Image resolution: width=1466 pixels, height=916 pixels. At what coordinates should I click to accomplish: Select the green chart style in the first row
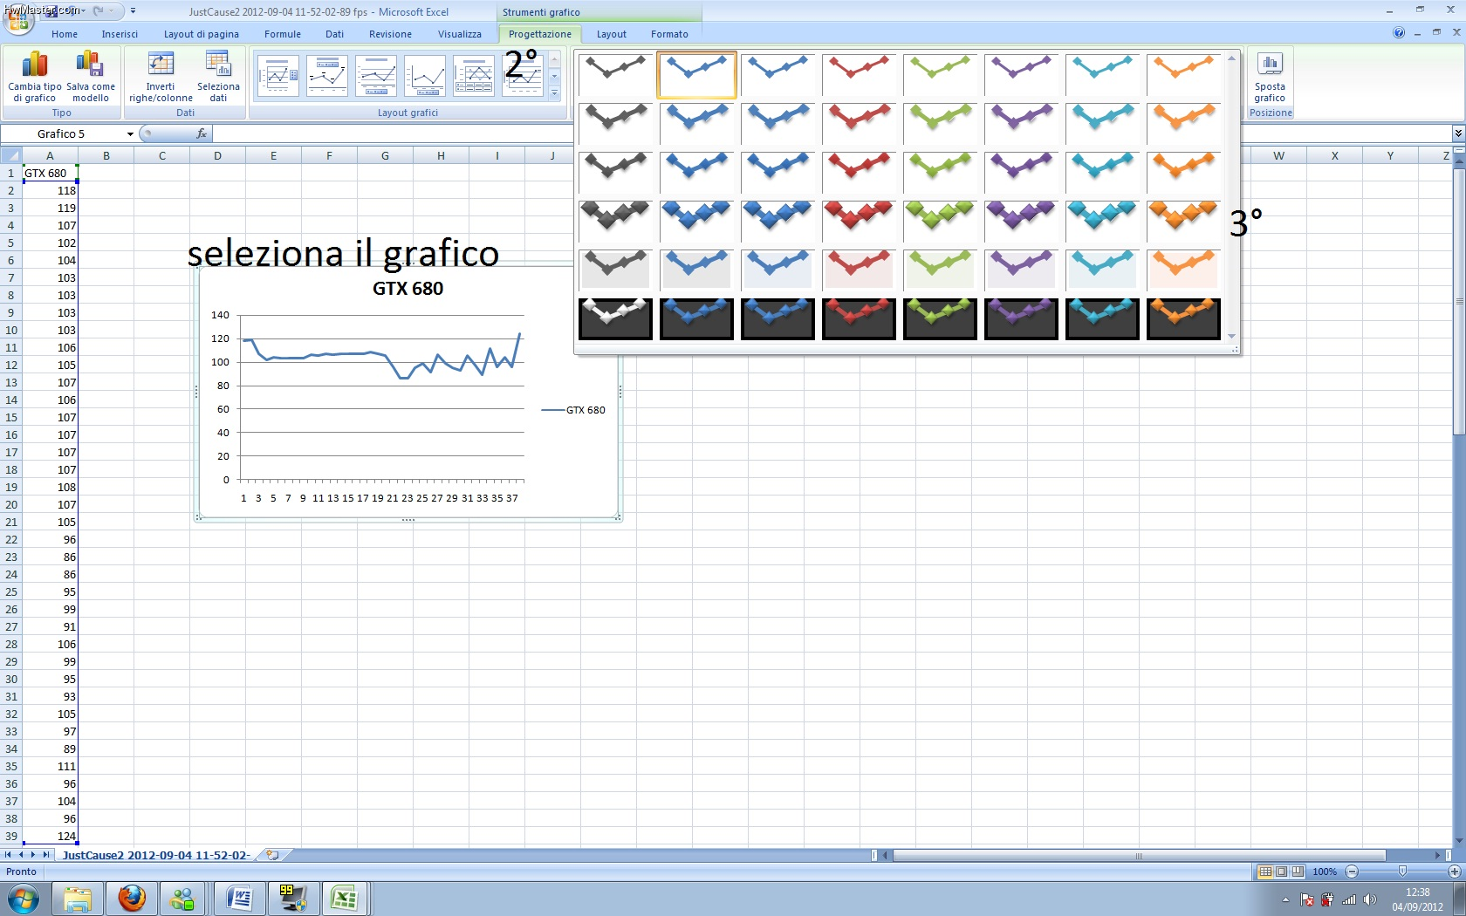940,75
